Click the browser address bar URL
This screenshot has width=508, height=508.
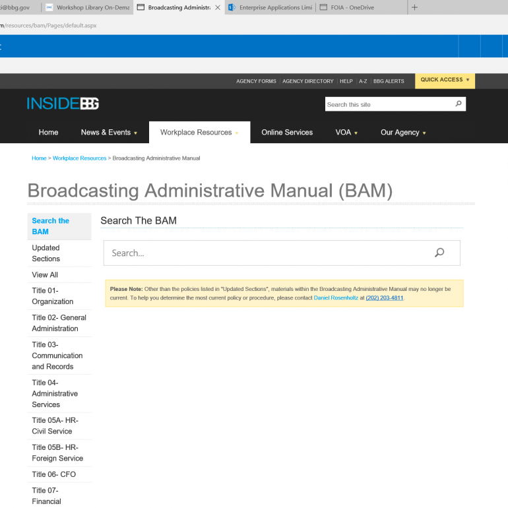pos(48,25)
